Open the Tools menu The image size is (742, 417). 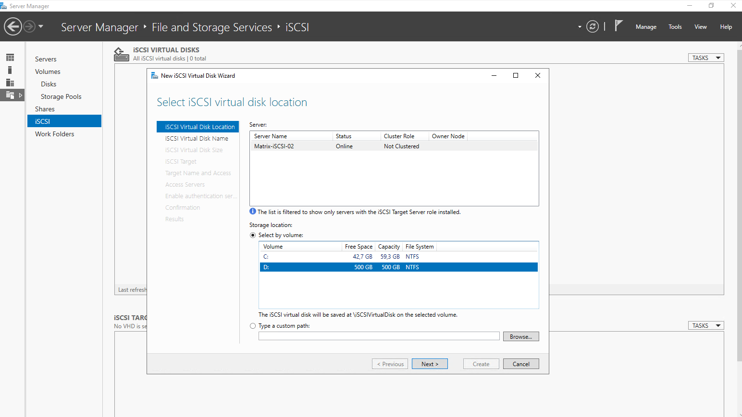coord(675,27)
